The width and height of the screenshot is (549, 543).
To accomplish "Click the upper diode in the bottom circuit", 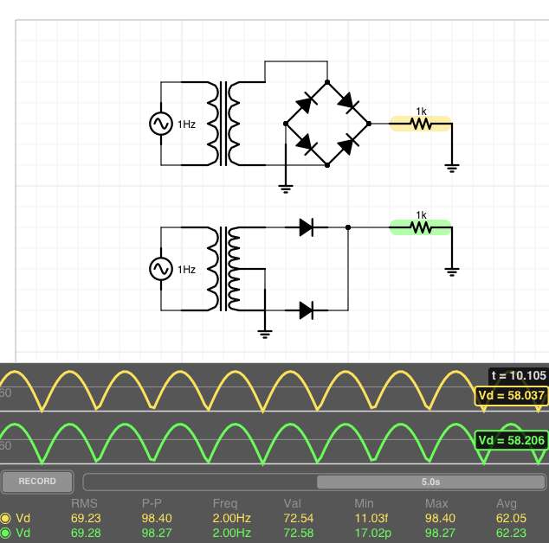I will 307,227.
